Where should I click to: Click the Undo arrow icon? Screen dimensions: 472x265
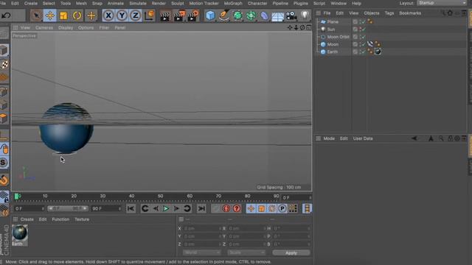6,15
